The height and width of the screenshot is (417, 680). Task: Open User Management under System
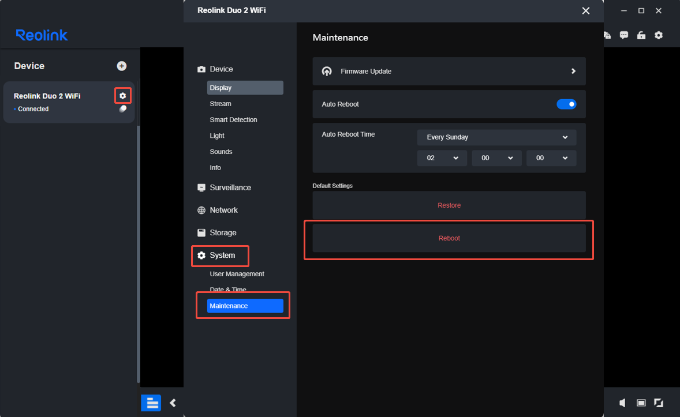click(237, 274)
